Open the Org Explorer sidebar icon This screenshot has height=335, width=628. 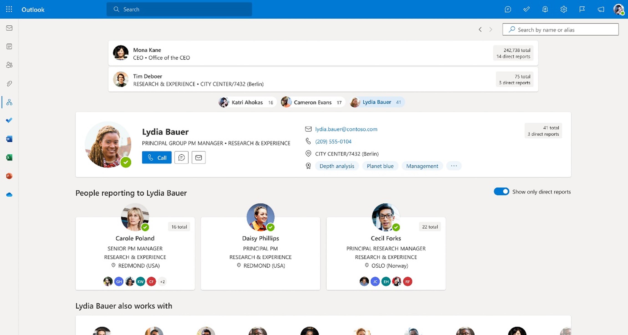9,102
